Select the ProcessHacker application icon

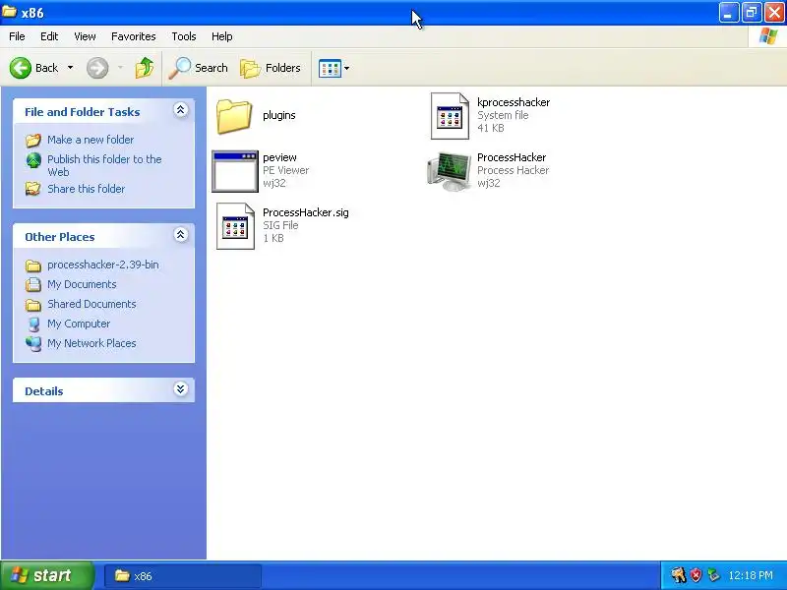click(450, 171)
